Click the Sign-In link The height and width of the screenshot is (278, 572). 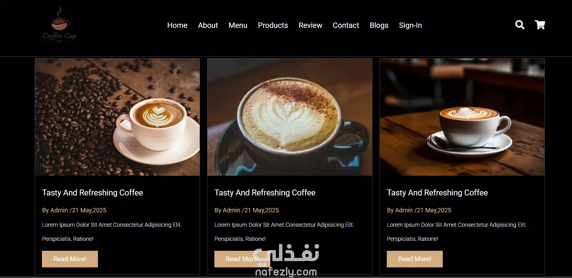coord(410,25)
